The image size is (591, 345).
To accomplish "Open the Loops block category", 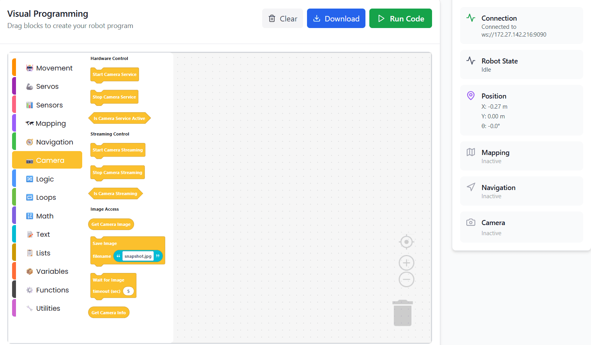I will coord(46,197).
